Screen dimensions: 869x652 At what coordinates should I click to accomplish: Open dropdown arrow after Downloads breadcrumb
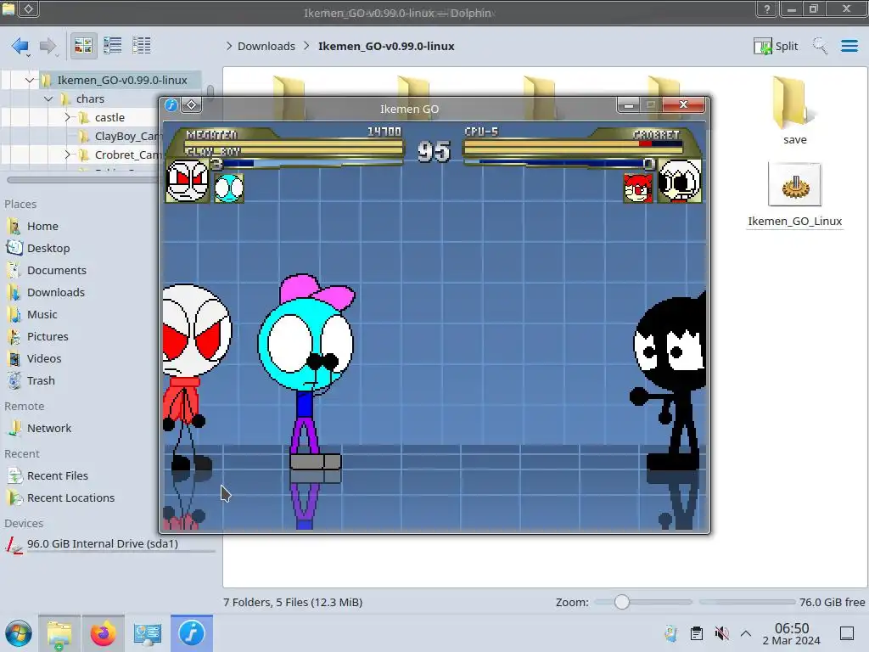(306, 46)
